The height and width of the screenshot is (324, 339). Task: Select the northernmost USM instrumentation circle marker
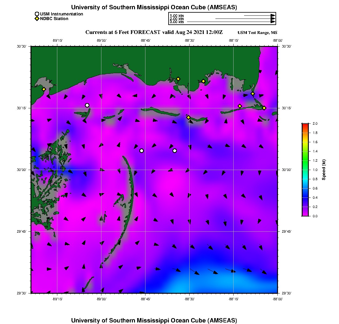pyautogui.click(x=87, y=105)
